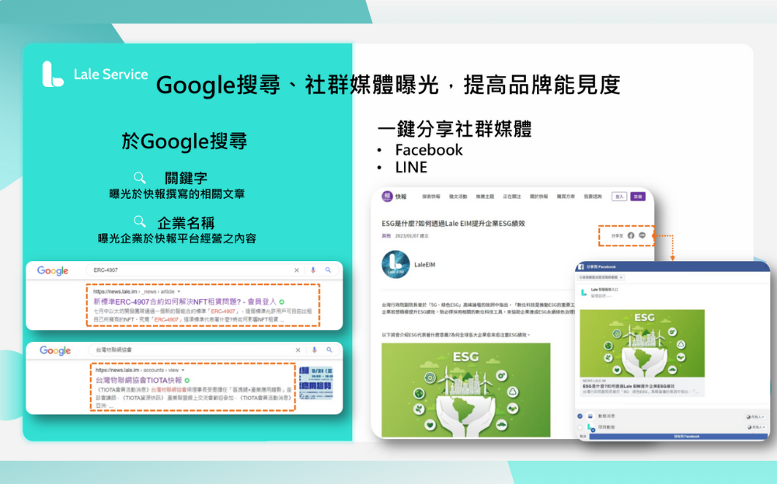Click the LaleEIM author name

click(x=425, y=265)
